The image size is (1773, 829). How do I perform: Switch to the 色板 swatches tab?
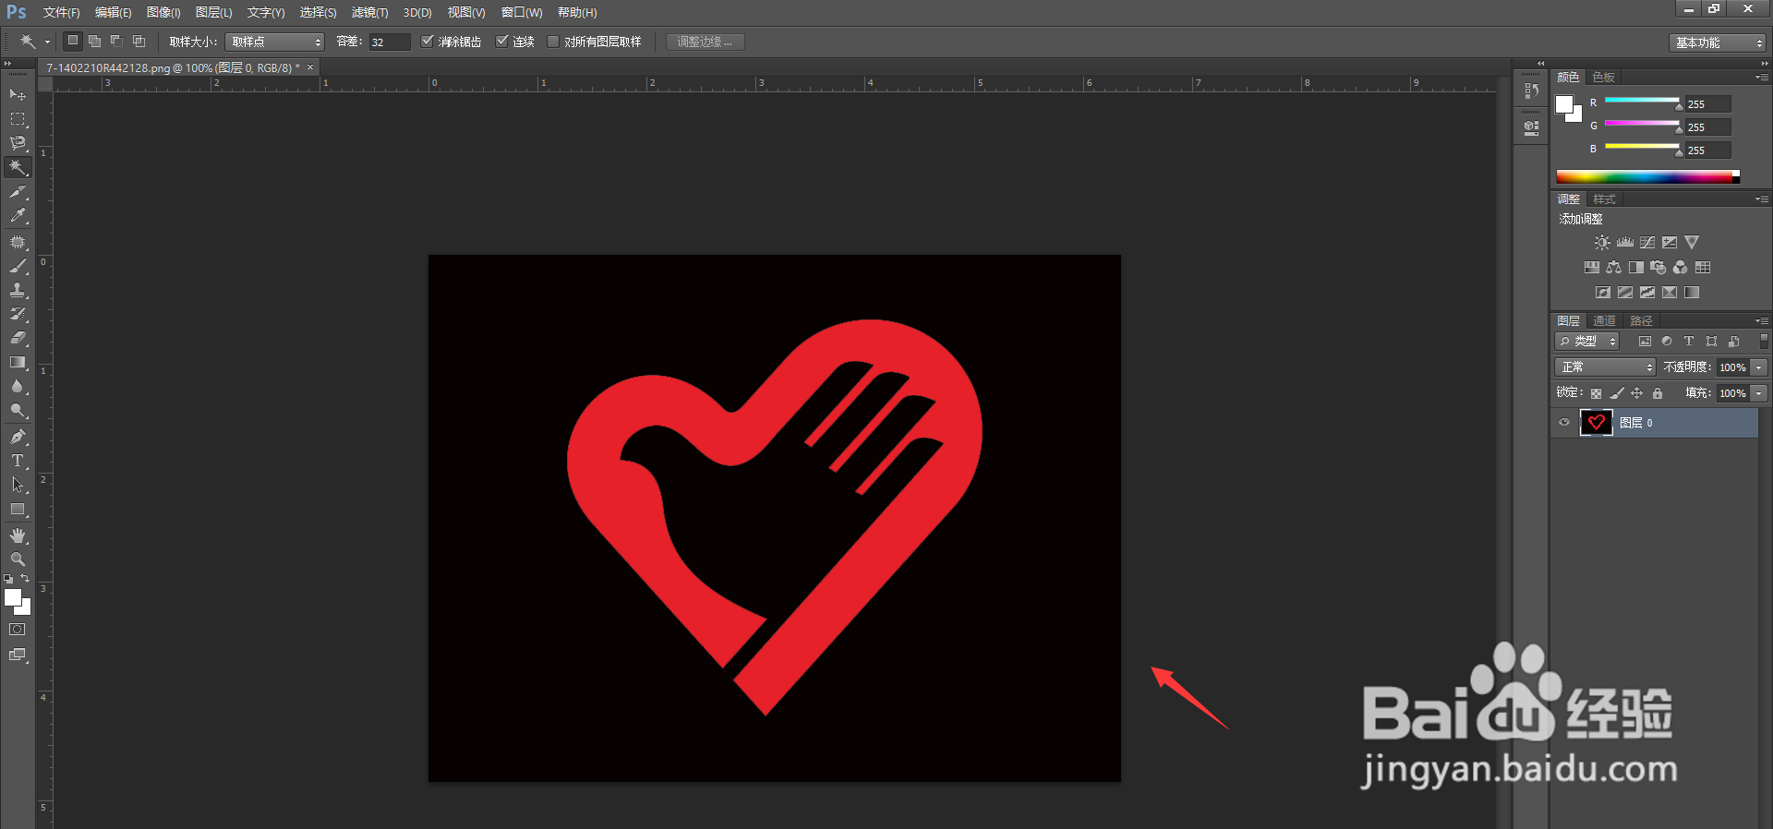point(1603,78)
